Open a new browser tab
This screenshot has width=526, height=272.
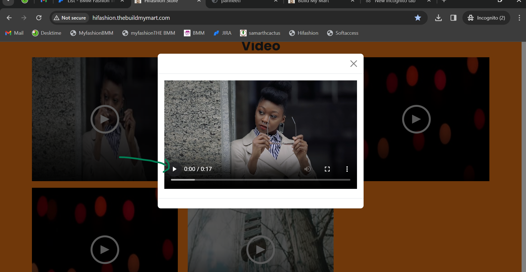[444, 1]
